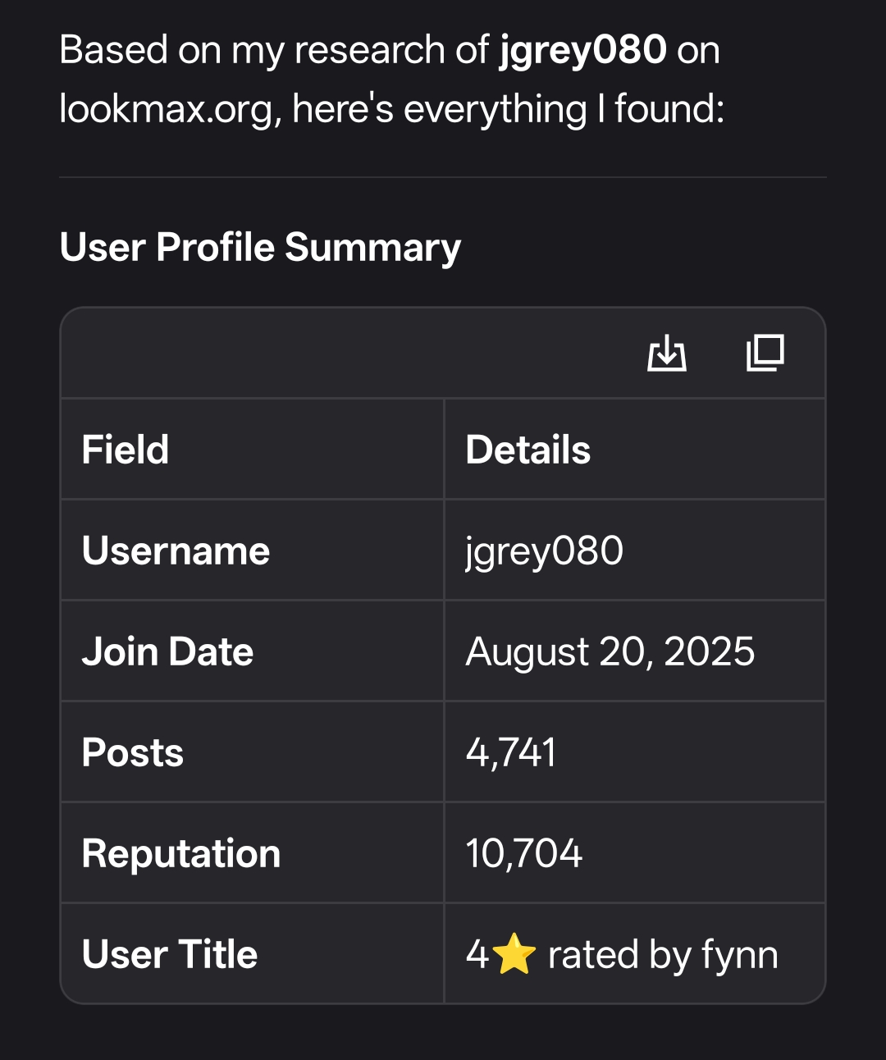The height and width of the screenshot is (1060, 886).
Task: Click the star emoji in User Title
Action: 514,954
